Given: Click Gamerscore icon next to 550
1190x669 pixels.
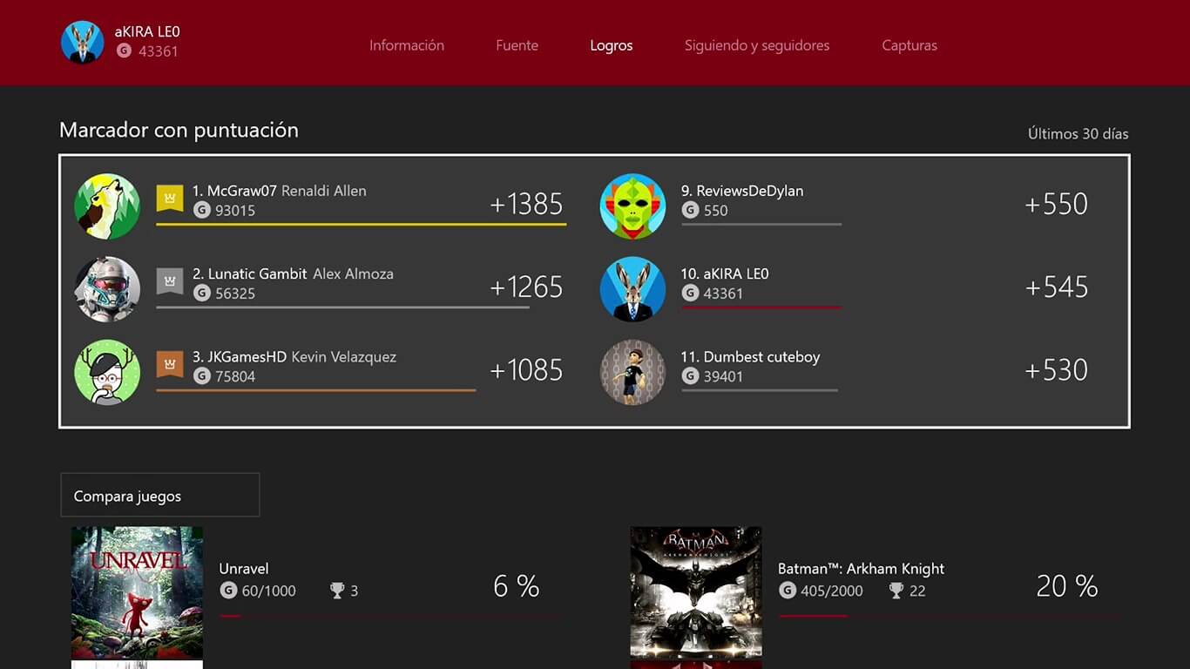Looking at the screenshot, I should [691, 210].
